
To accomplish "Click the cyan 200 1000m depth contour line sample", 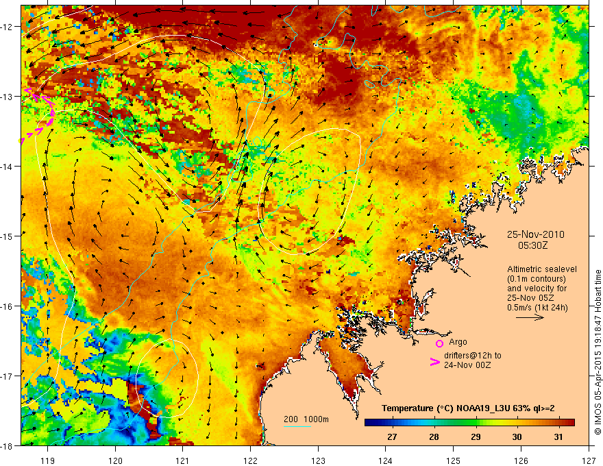I will (x=297, y=426).
